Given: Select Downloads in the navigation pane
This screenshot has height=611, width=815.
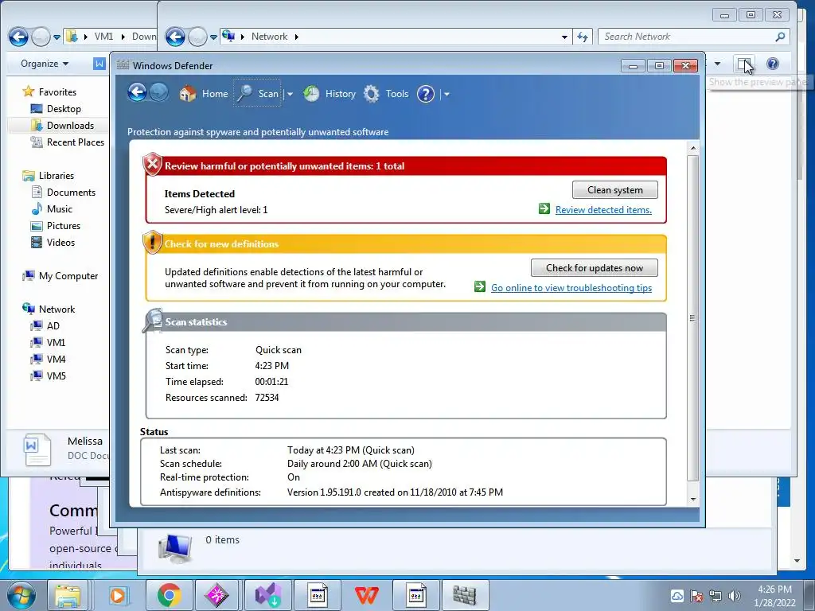Looking at the screenshot, I should tap(70, 125).
